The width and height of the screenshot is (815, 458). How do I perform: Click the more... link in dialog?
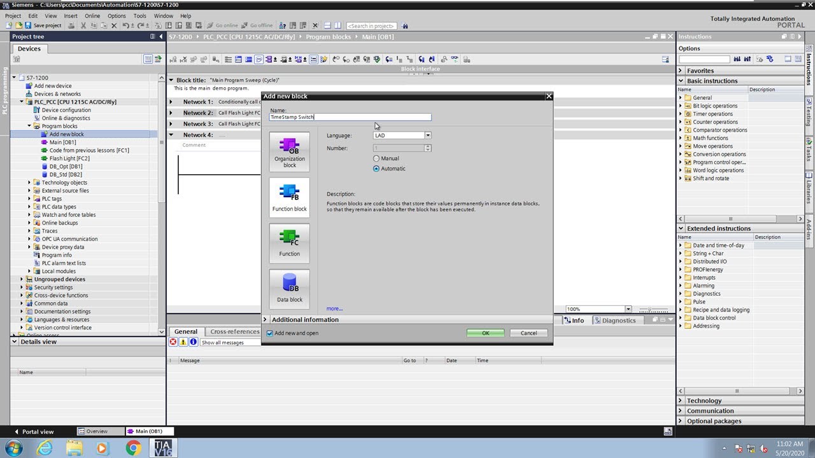coord(334,309)
